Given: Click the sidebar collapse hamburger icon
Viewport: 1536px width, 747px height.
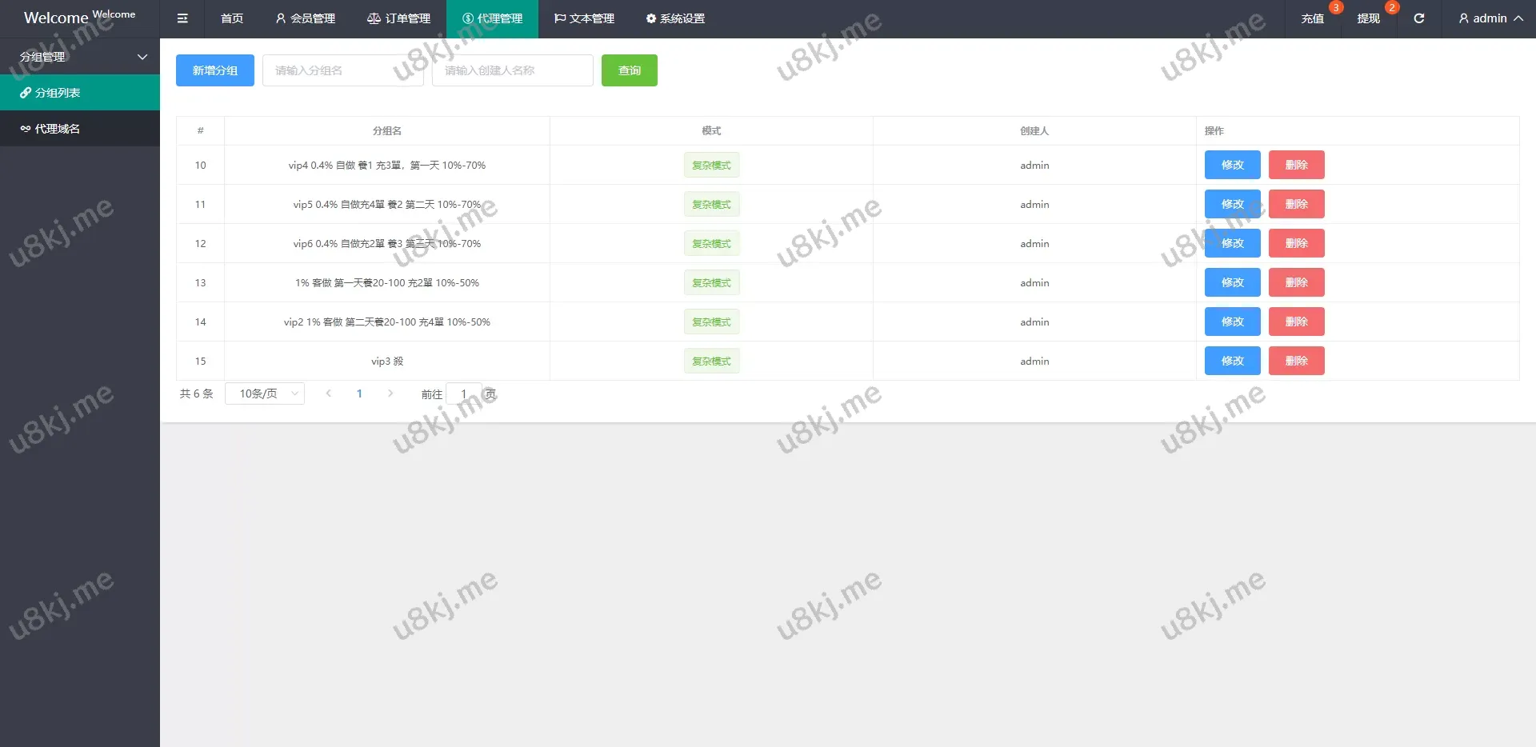Looking at the screenshot, I should coord(182,18).
